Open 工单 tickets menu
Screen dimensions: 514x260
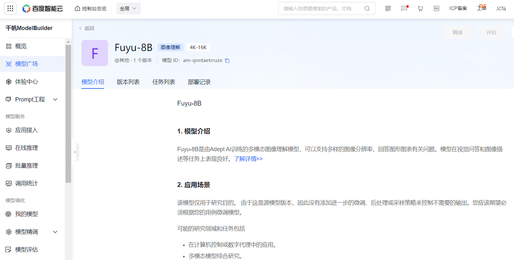[x=482, y=8]
